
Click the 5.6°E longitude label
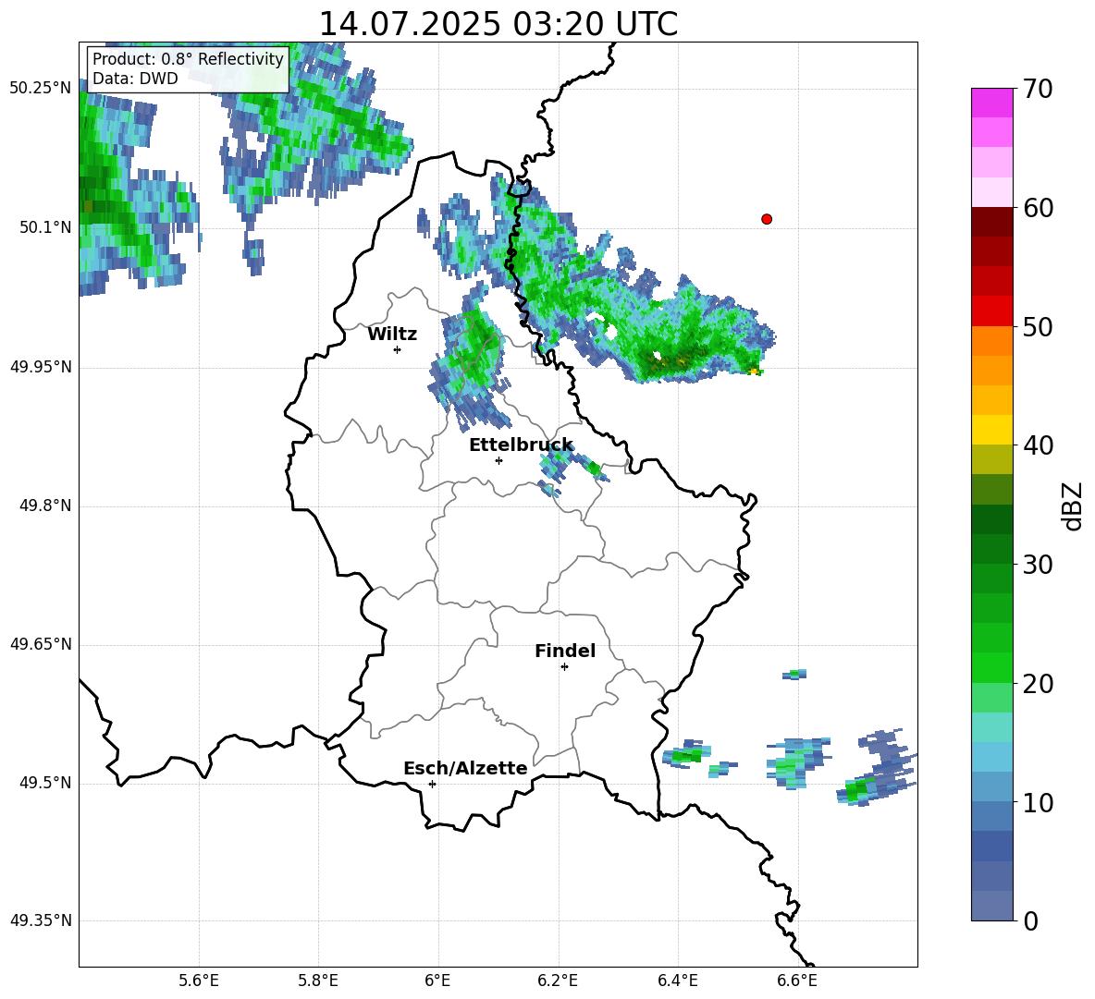(x=199, y=981)
